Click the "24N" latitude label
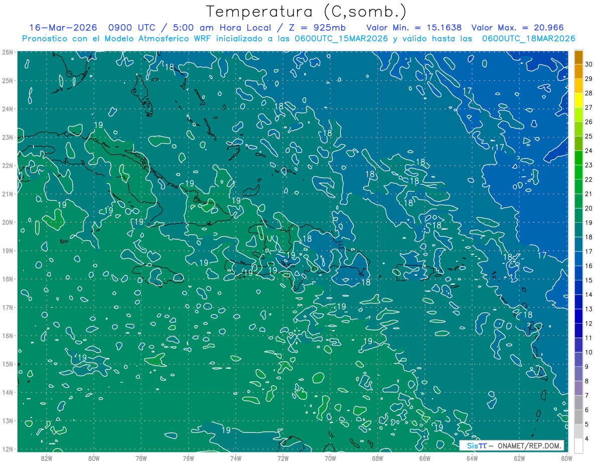This screenshot has height=465, width=602. tap(7, 109)
